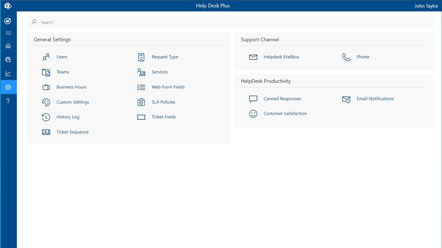Open Customer Satisfaction link
This screenshot has width=442, height=248.
(x=285, y=114)
